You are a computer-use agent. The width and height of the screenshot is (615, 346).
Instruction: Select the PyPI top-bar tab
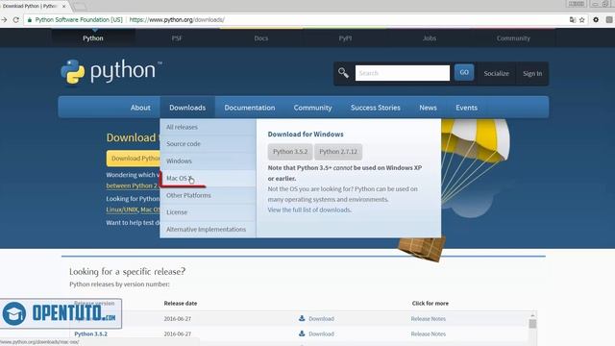tap(345, 38)
